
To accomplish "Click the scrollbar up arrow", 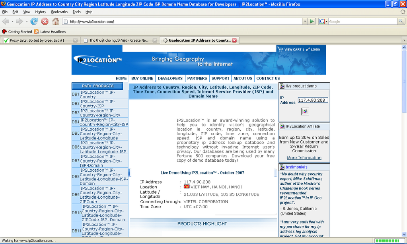I will tap(404, 47).
